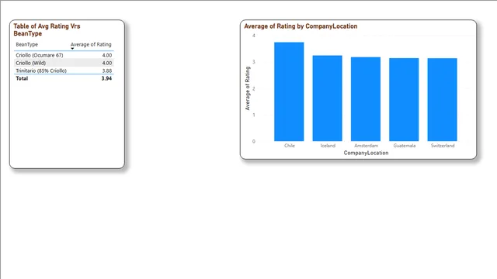Select the Switzerland bar in the chart
The height and width of the screenshot is (279, 497).
coord(443,100)
